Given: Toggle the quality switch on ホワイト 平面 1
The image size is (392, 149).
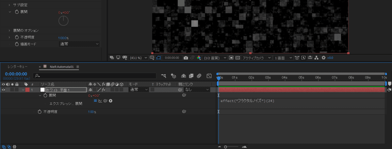Looking at the screenshot, I should [99, 90].
